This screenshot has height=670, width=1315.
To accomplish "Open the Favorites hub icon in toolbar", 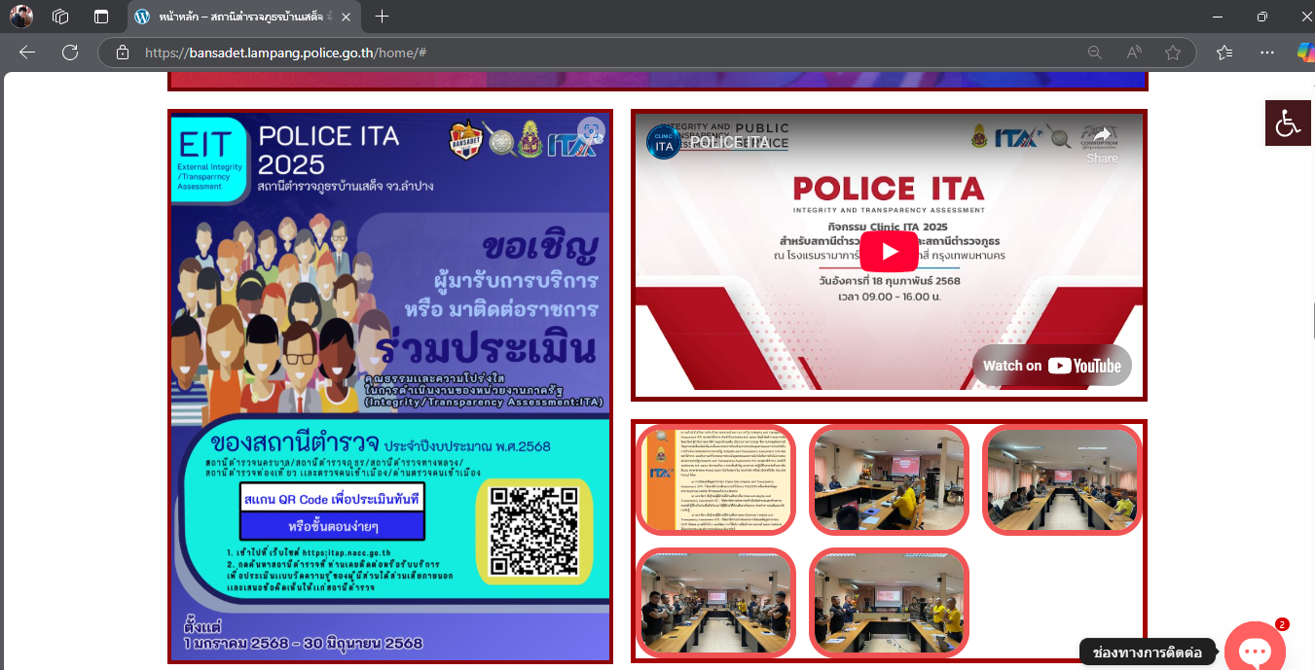I will (x=1224, y=53).
